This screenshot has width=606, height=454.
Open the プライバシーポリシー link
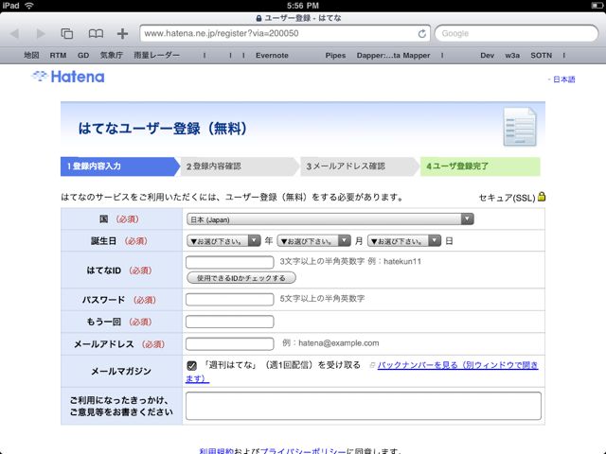click(303, 451)
